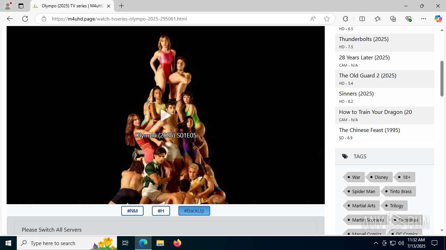The height and width of the screenshot is (250, 446).
Task: Select the War tag
Action: click(x=354, y=177)
